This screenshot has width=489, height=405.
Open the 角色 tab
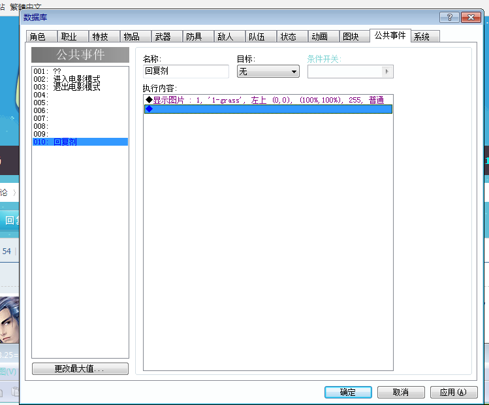[x=42, y=37]
